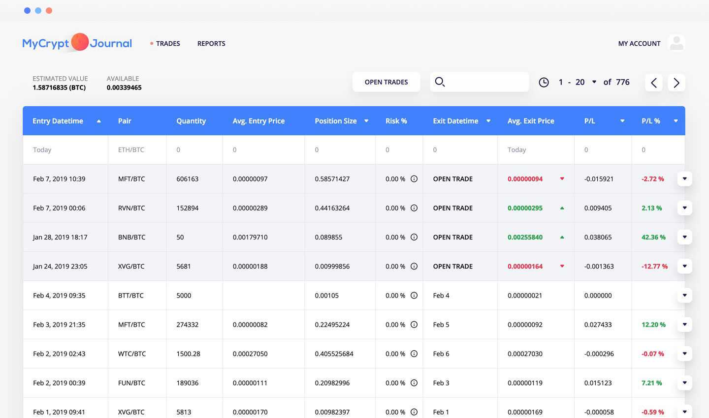Sort by Entry Datetime ascending arrow
The width and height of the screenshot is (709, 418).
[99, 121]
